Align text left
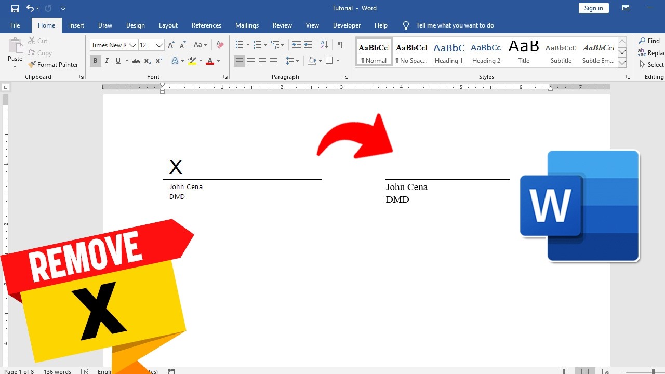 pyautogui.click(x=239, y=61)
